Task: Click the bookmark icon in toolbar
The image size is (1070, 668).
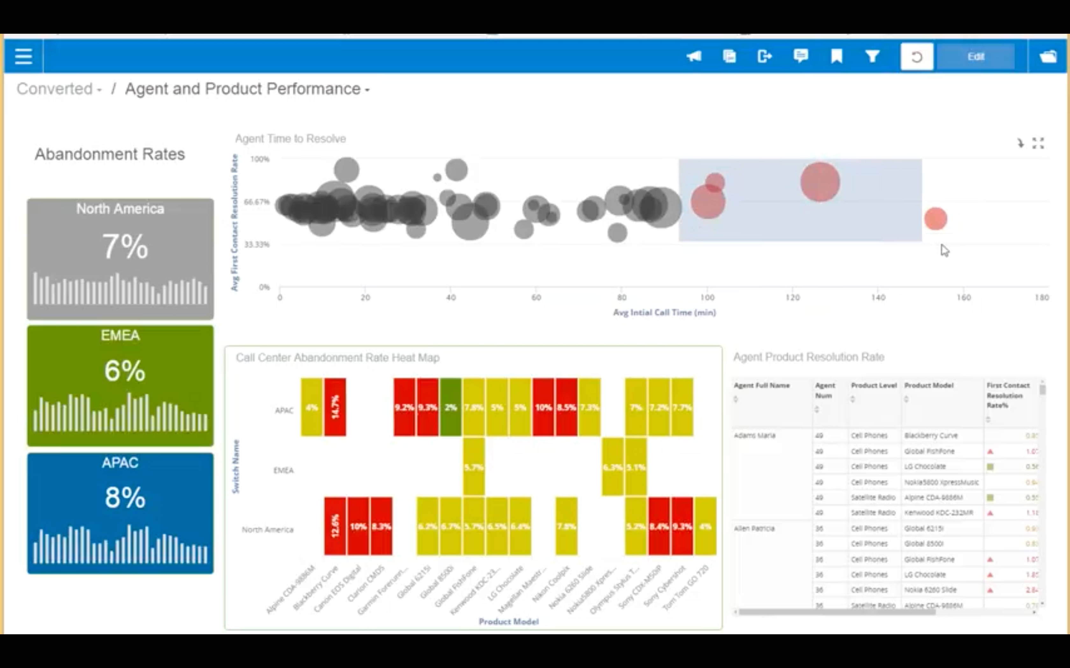Action: pyautogui.click(x=837, y=57)
